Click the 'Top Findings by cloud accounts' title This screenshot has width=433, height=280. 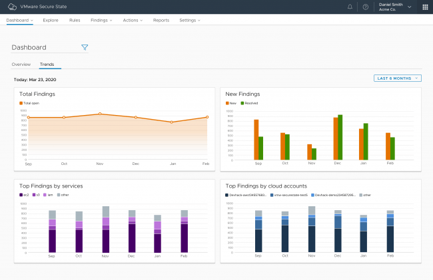(266, 186)
